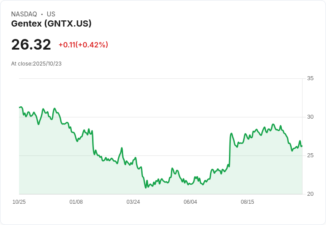Click the 20 y-axis price label
Viewport: 326px width, 225px height.
click(x=310, y=194)
